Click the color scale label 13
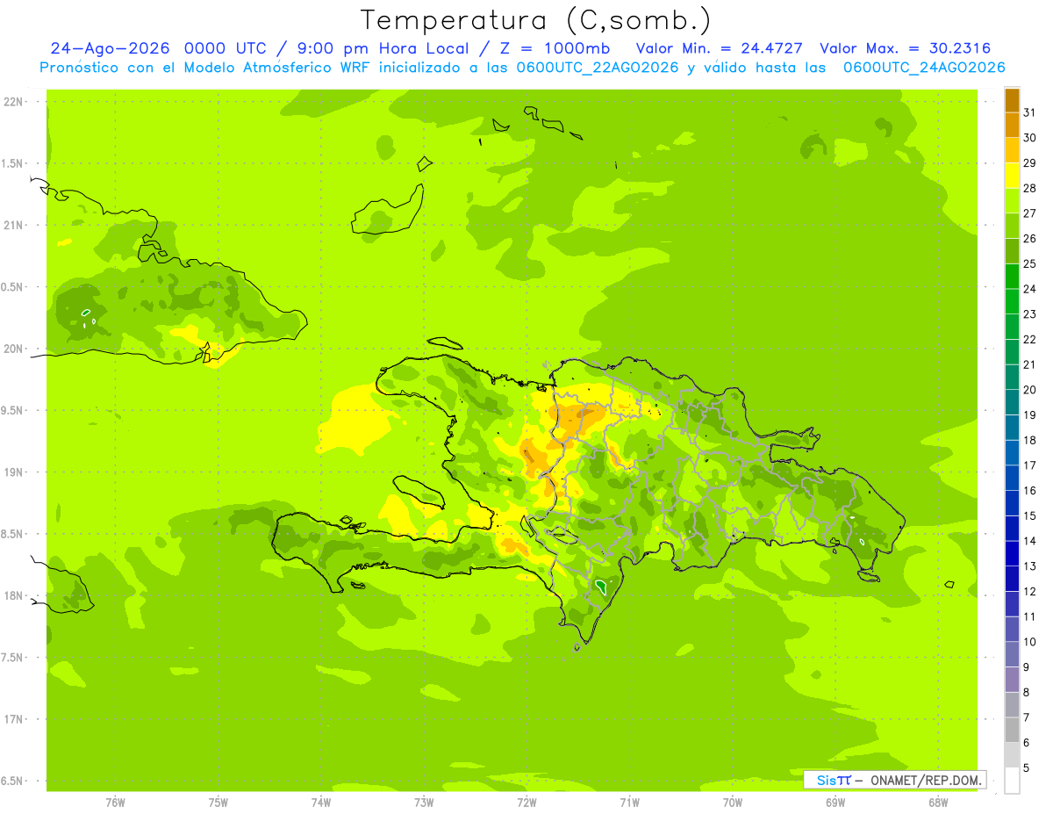 1029,566
